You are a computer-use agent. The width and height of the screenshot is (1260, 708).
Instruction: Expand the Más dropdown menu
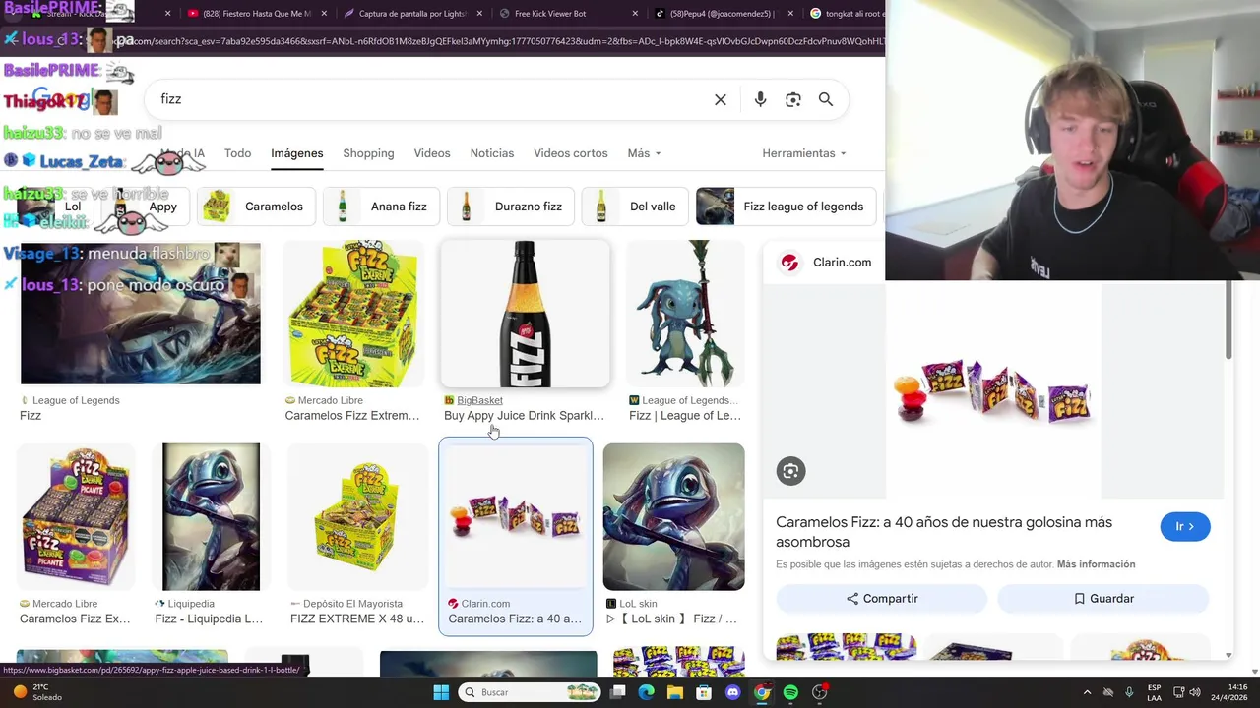[644, 153]
